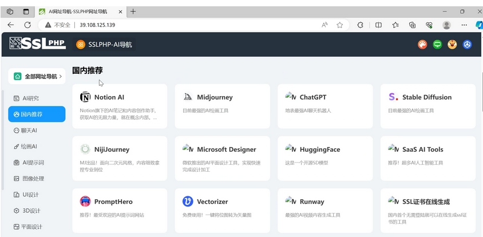Reload the page with refresh icon

pos(27,25)
